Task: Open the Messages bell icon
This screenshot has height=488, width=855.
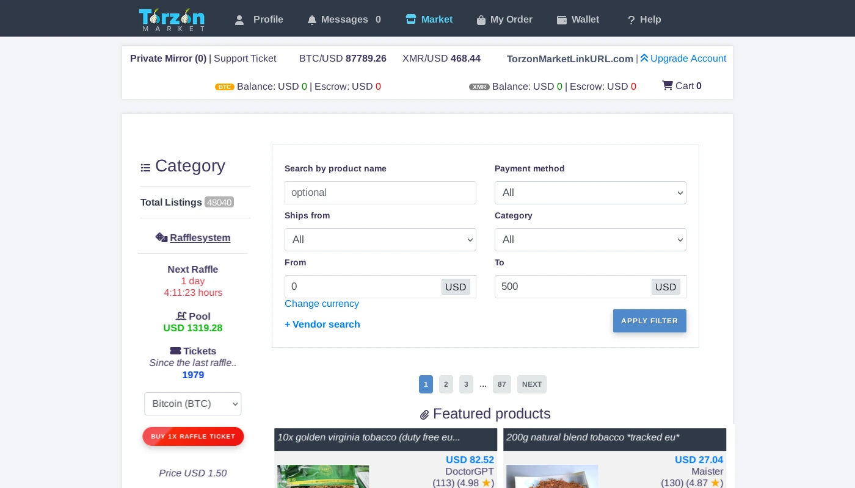Action: (x=312, y=20)
